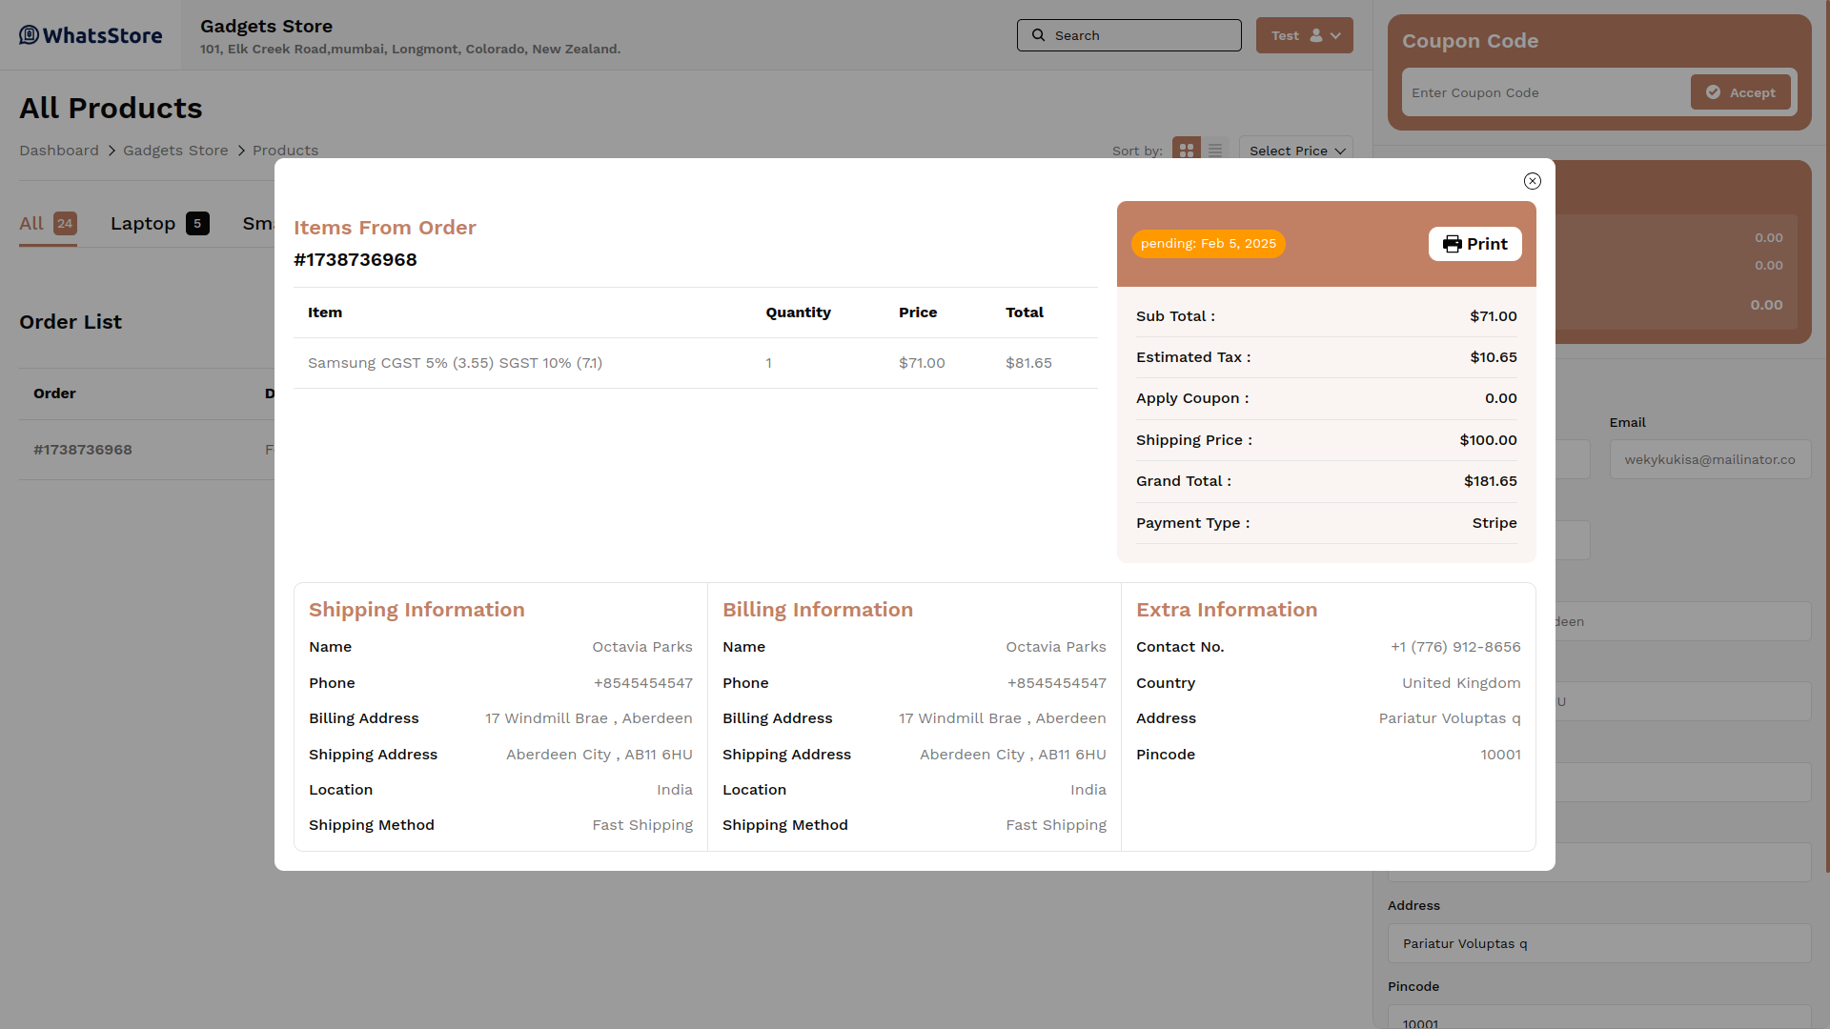The image size is (1830, 1029).
Task: Click the search magnifier icon
Action: coord(1038,35)
